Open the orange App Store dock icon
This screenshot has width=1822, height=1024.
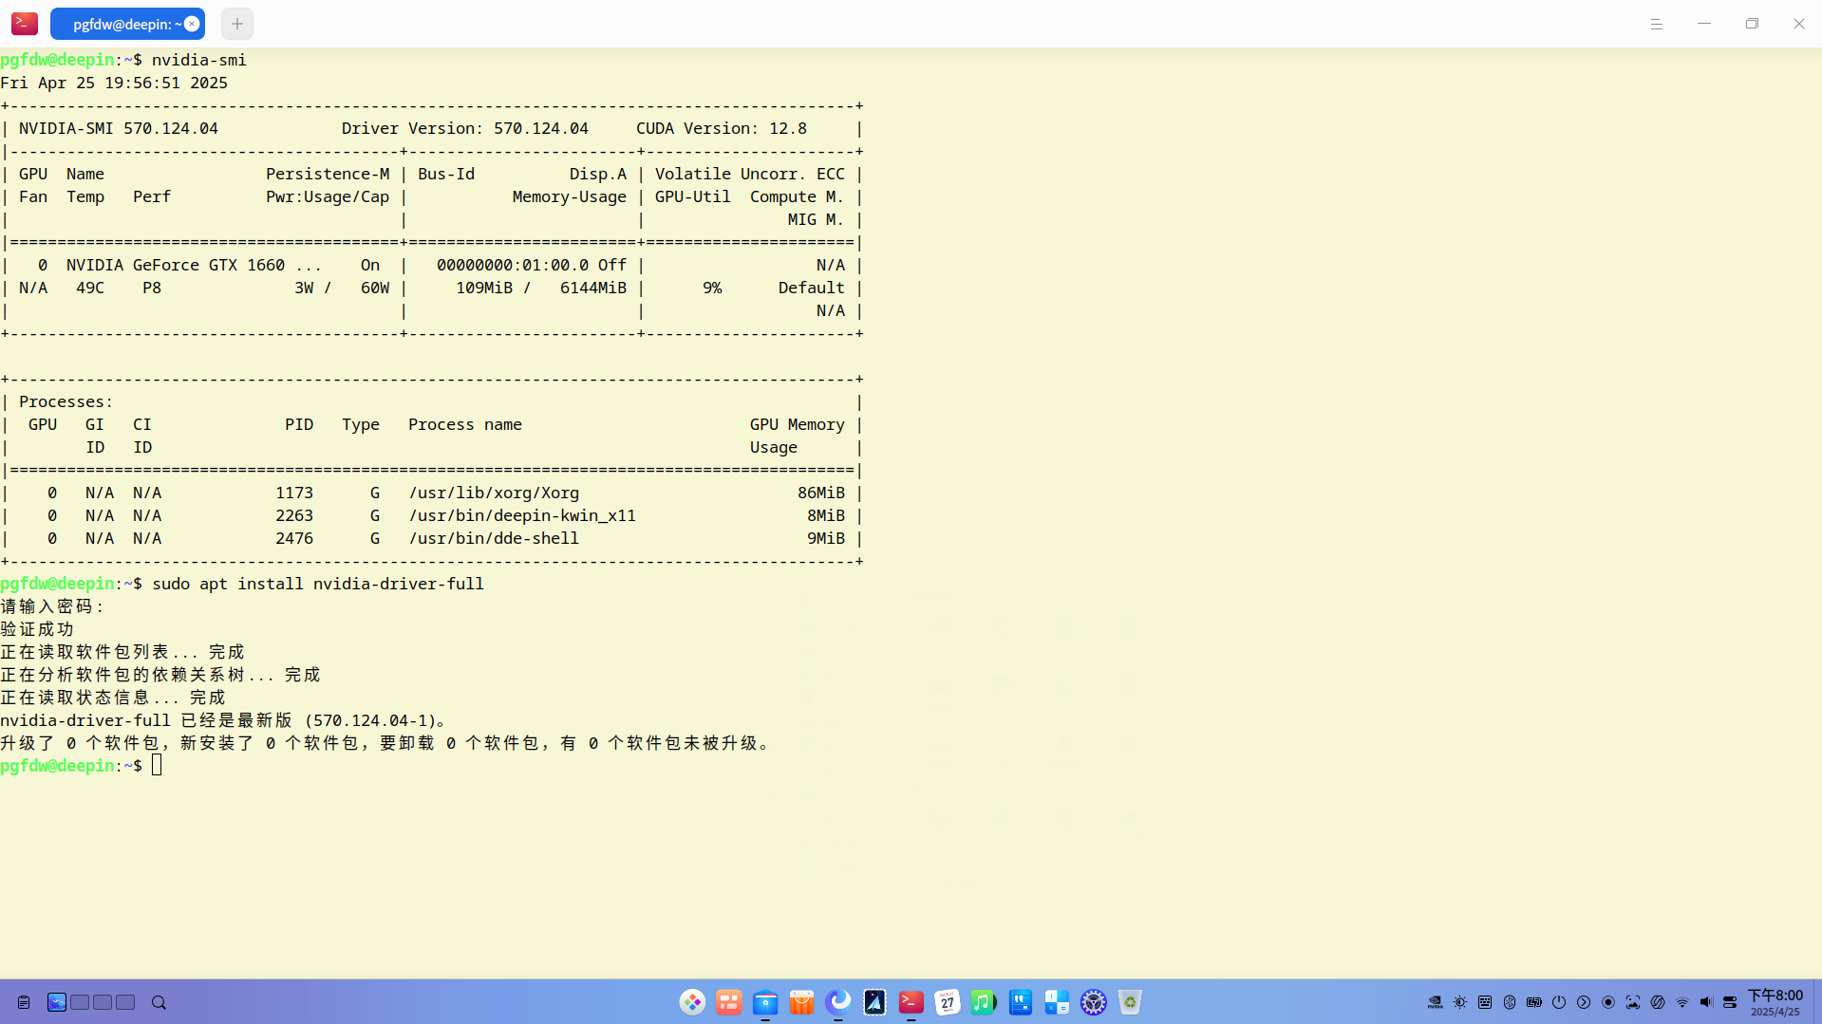pos(802,1002)
